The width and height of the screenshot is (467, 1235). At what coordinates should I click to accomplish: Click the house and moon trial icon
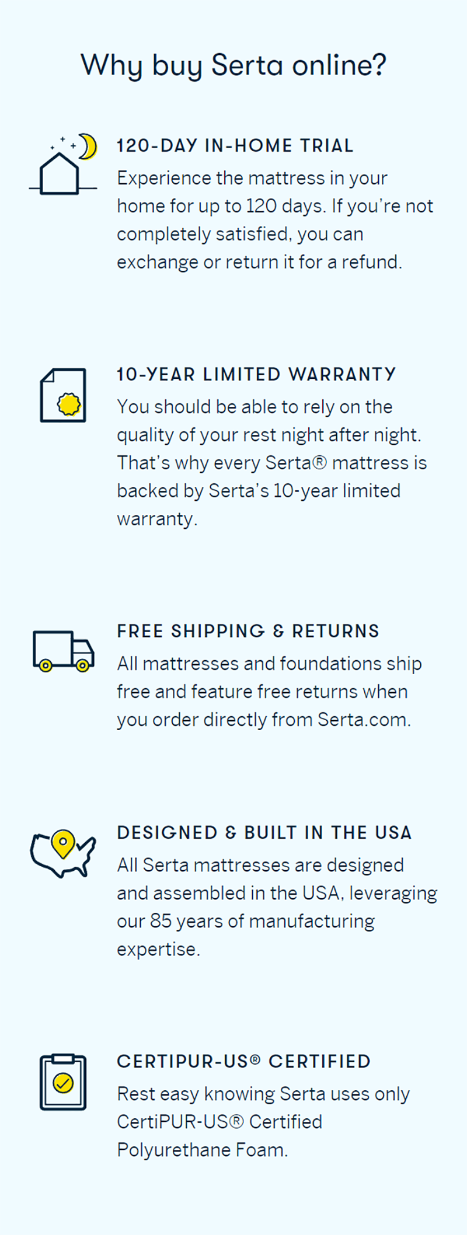point(63,165)
